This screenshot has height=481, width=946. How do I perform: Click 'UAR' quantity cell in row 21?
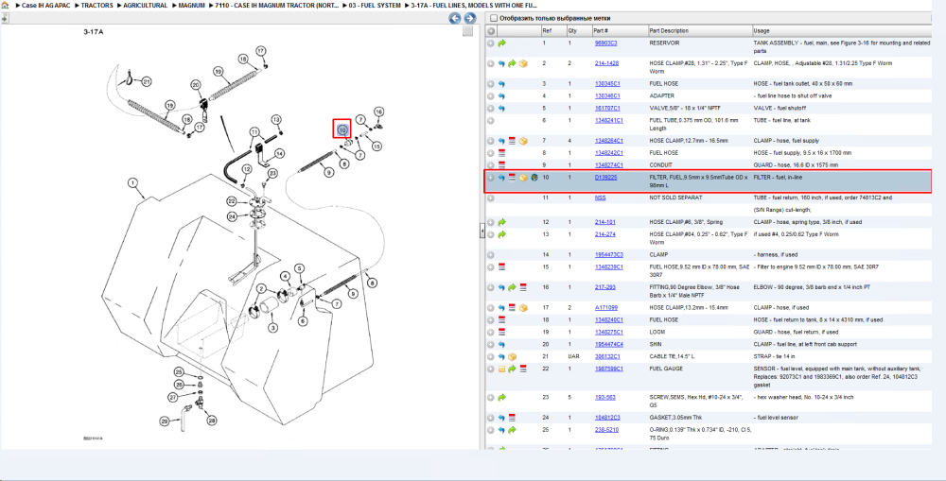(572, 357)
